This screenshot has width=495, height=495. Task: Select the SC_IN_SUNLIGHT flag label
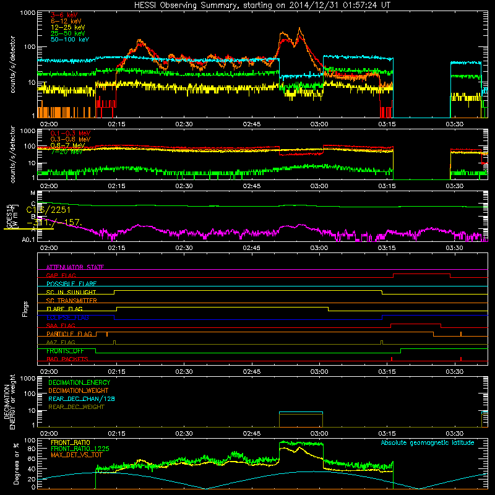(71, 292)
